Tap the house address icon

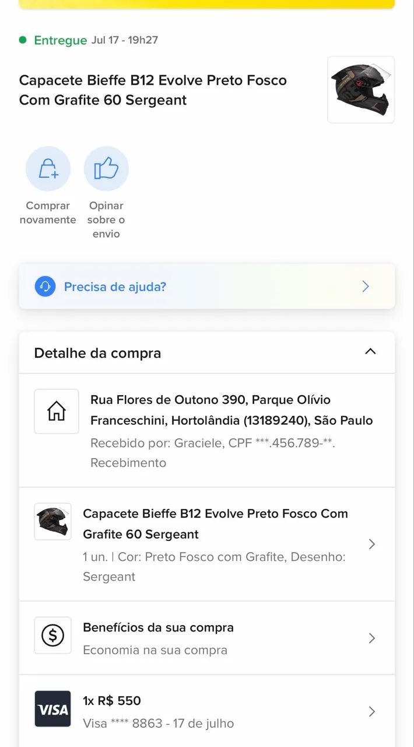coord(57,411)
